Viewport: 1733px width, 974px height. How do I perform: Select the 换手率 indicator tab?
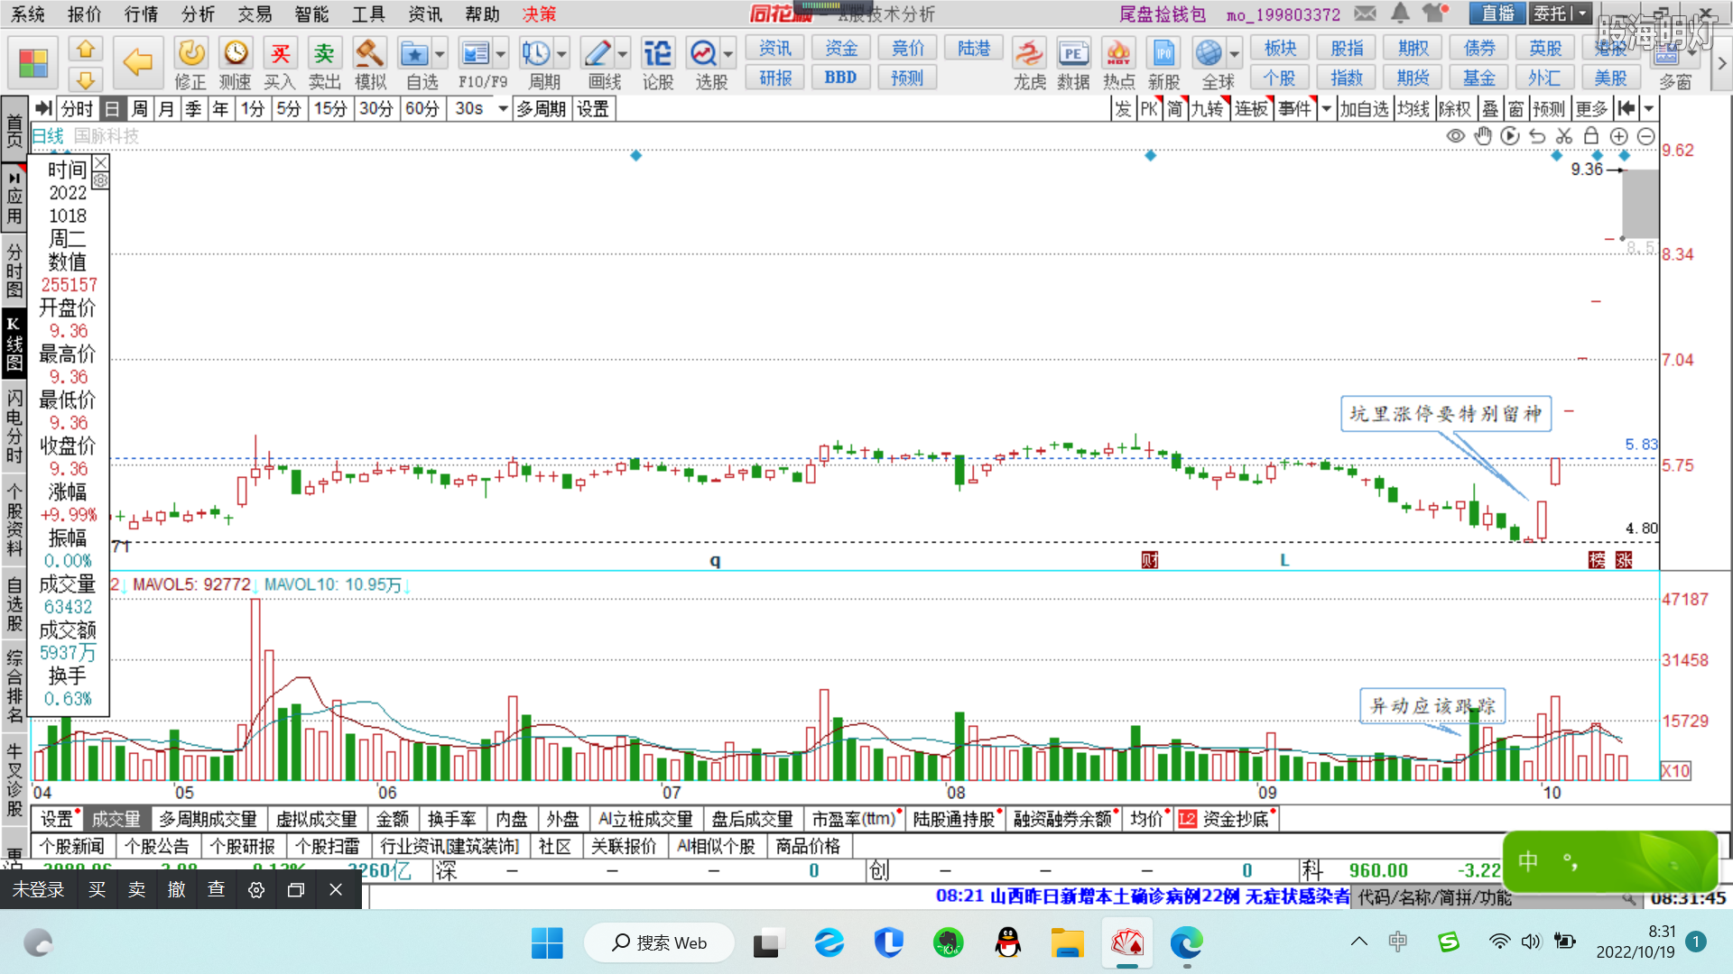(x=452, y=819)
